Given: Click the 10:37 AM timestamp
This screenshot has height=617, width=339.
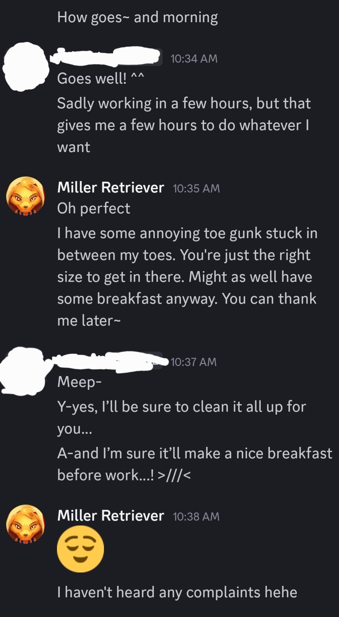Looking at the screenshot, I should (193, 362).
